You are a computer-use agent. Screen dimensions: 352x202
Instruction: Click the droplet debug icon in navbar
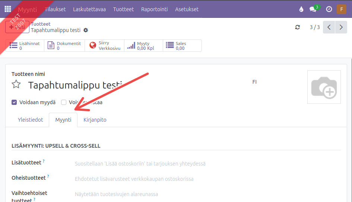click(x=301, y=9)
